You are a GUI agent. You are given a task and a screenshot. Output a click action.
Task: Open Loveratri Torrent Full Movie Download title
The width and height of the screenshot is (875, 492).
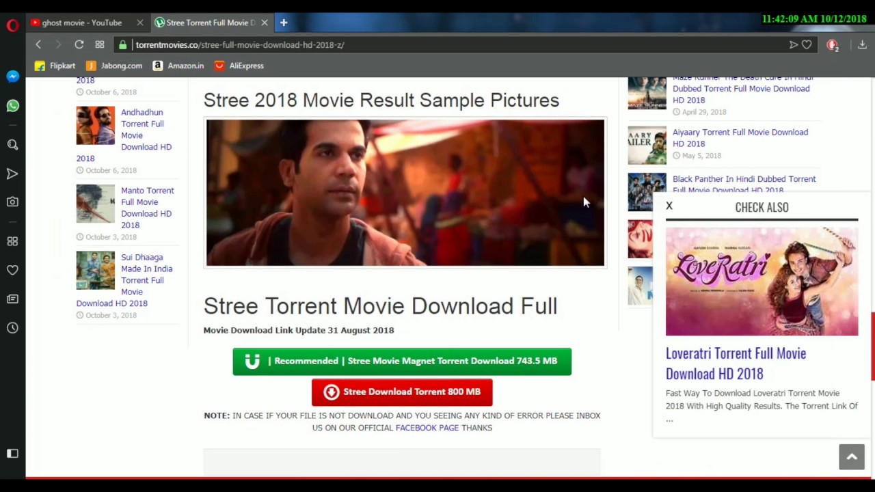(736, 364)
